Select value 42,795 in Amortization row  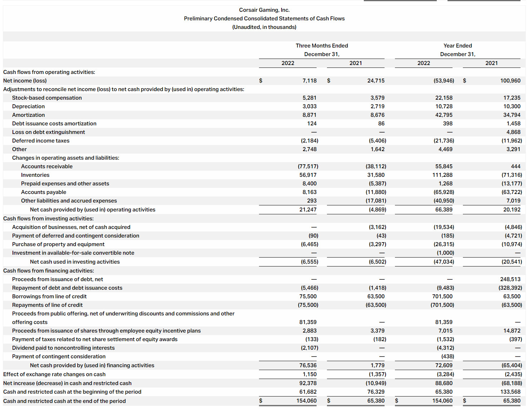point(444,115)
